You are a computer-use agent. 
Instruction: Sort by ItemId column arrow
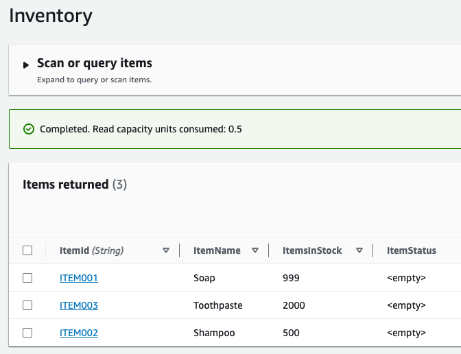pos(166,250)
